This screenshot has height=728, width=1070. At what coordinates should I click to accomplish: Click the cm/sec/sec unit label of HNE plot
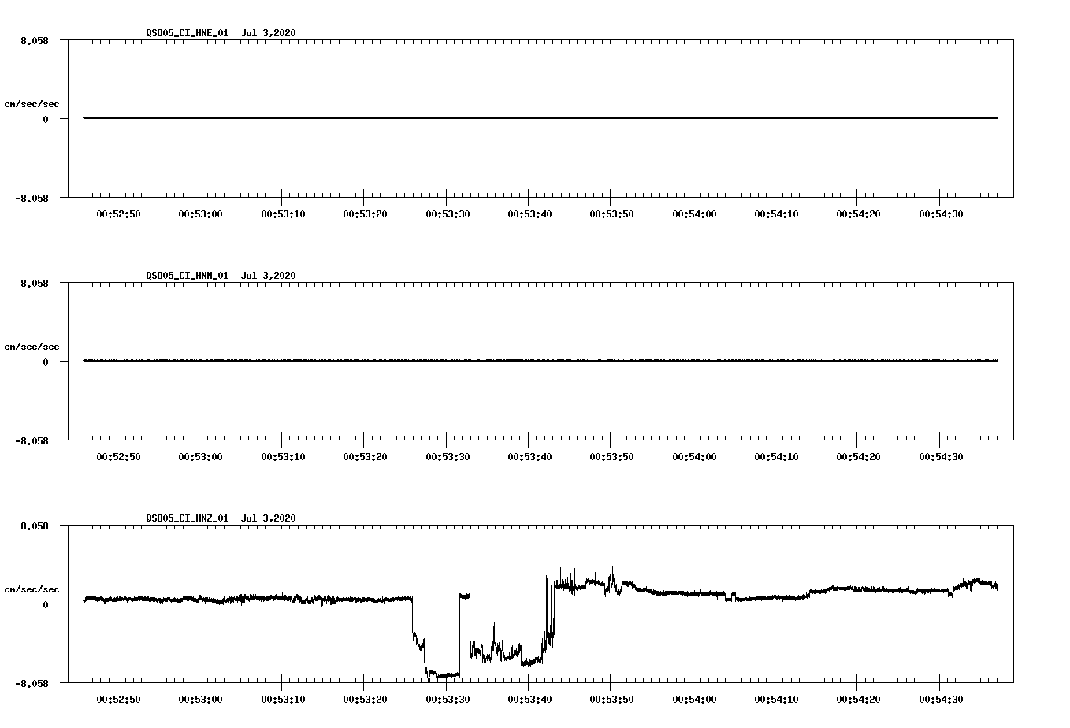(32, 104)
